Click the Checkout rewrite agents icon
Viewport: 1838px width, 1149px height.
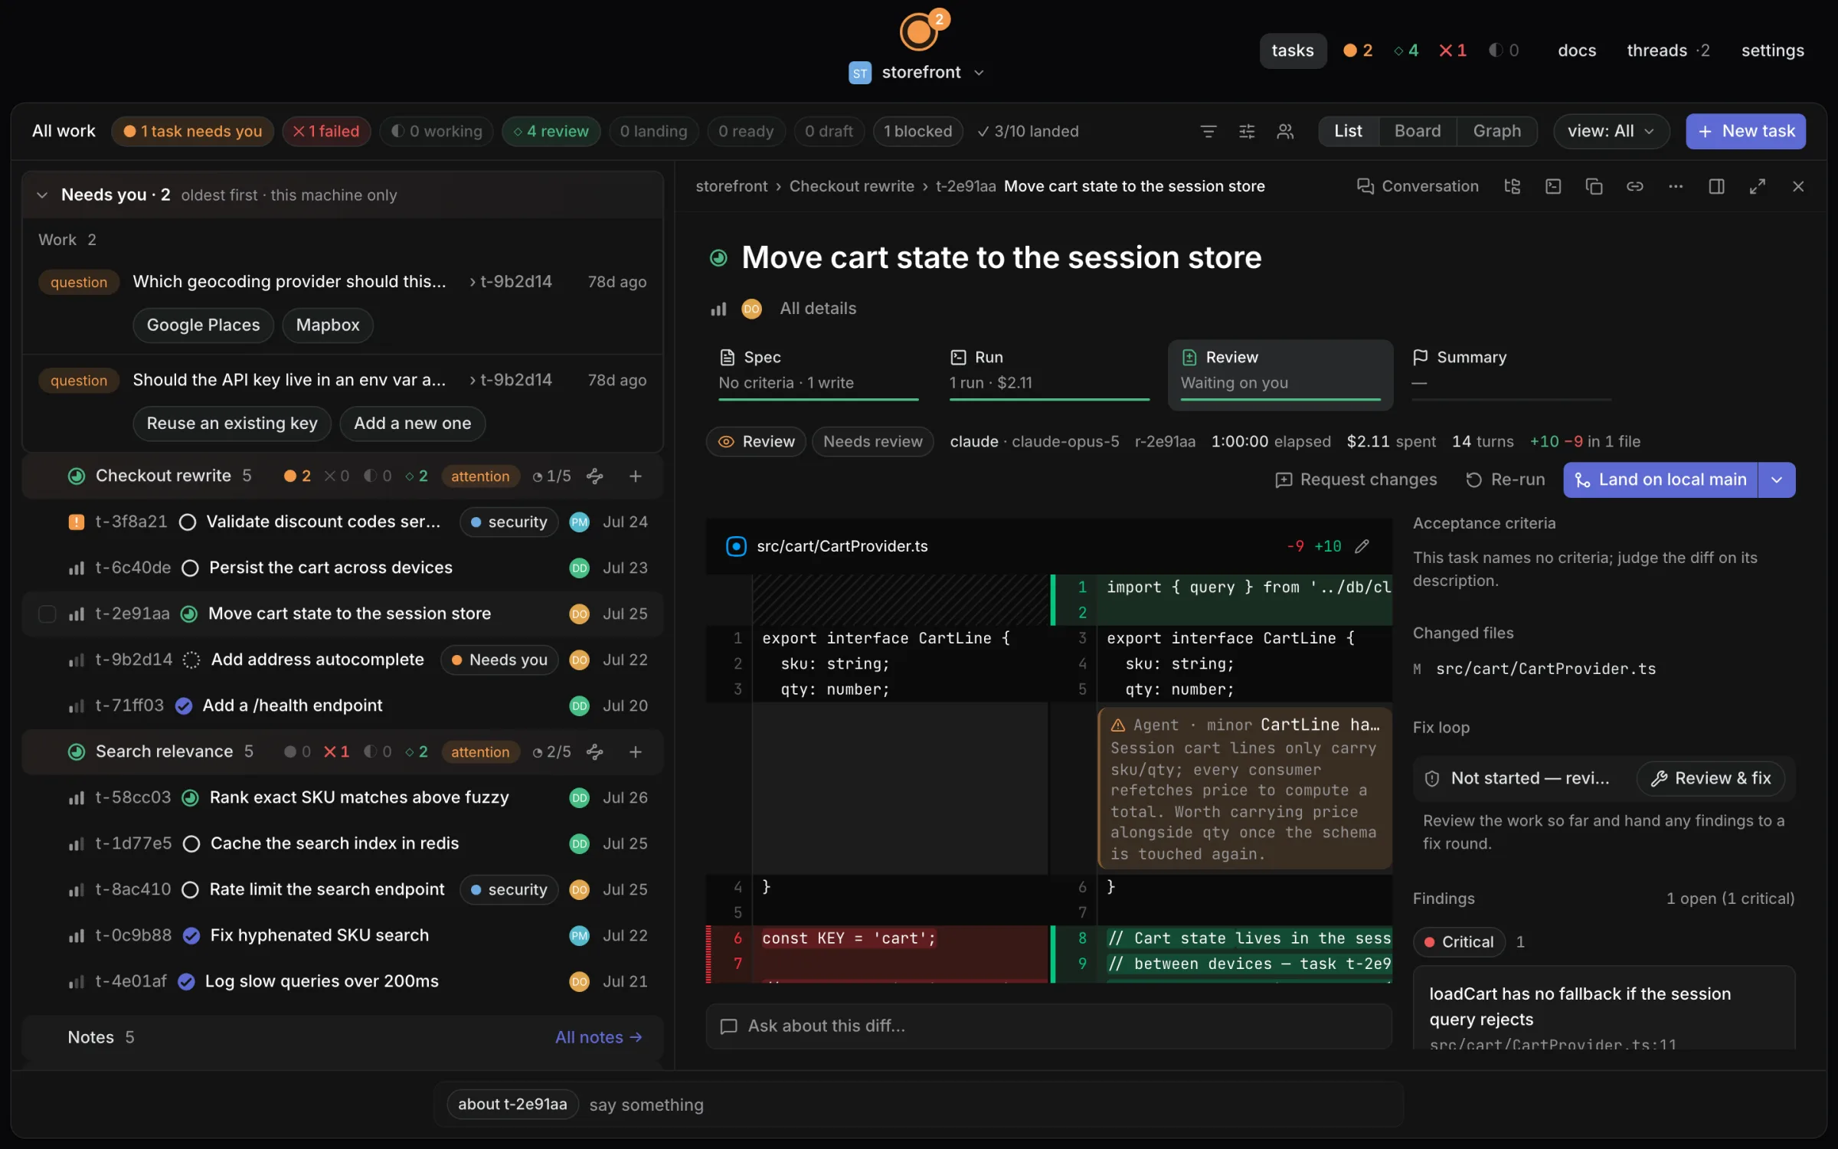(594, 476)
